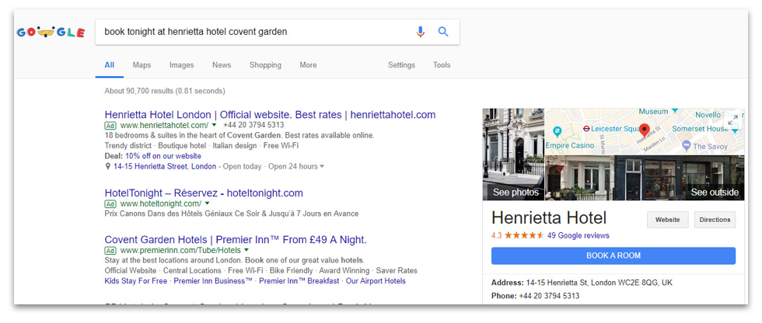This screenshot has width=762, height=323.
Task: Click The Savoy marker on the map
Action: pos(686,145)
